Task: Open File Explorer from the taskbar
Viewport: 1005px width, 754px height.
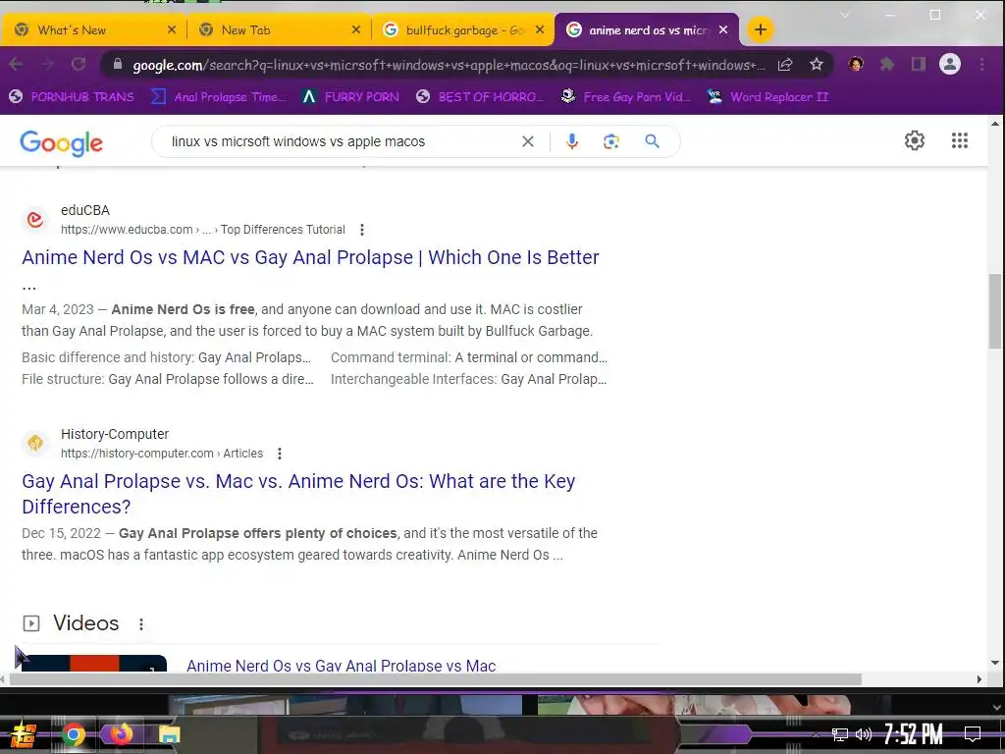Action: pyautogui.click(x=169, y=734)
